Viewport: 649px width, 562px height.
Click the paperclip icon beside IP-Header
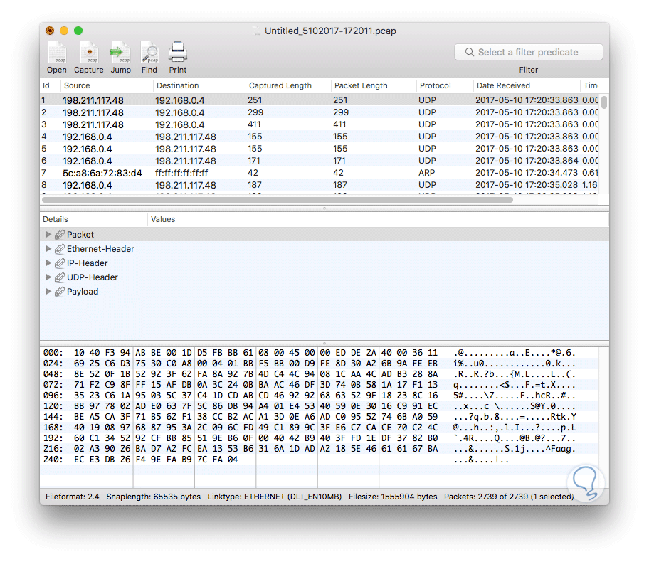pos(60,263)
